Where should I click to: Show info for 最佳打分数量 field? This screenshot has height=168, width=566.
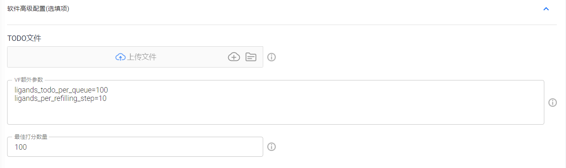272,147
